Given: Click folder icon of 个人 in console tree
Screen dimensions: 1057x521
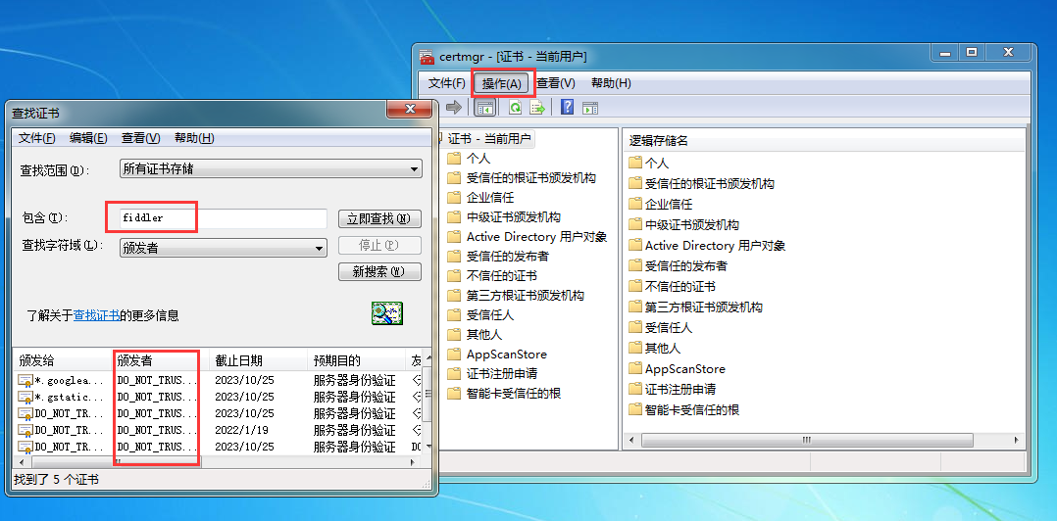Looking at the screenshot, I should pos(454,159).
